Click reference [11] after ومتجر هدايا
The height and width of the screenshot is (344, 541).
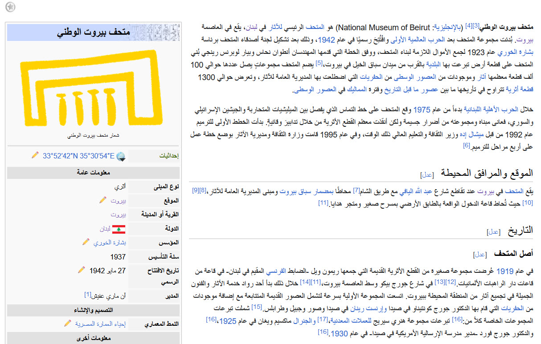323,202
